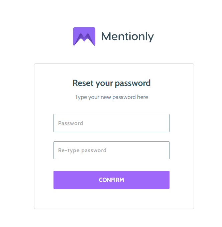Screen dimensions: 222x227
Task: Click the word 'password' in the heading
Action: (133, 83)
